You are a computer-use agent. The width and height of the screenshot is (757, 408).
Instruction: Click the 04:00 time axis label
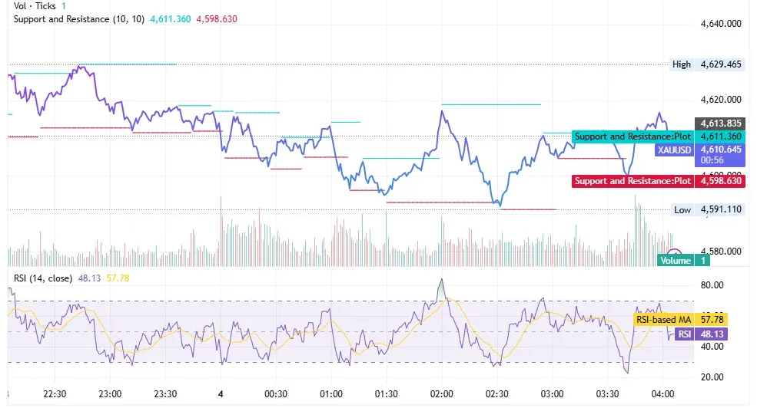coord(662,394)
